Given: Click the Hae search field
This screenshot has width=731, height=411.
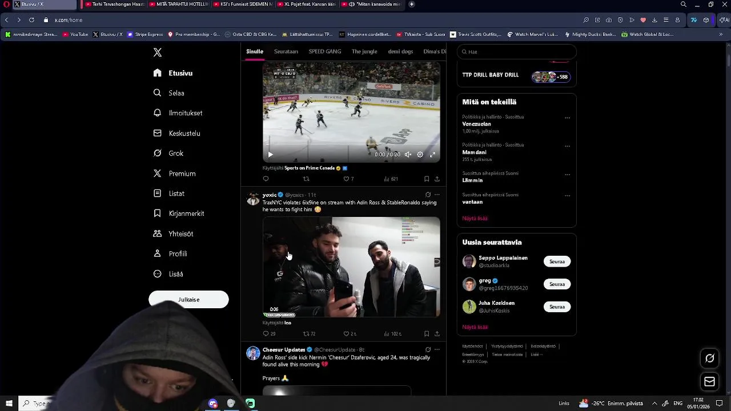Looking at the screenshot, I should click(x=517, y=51).
